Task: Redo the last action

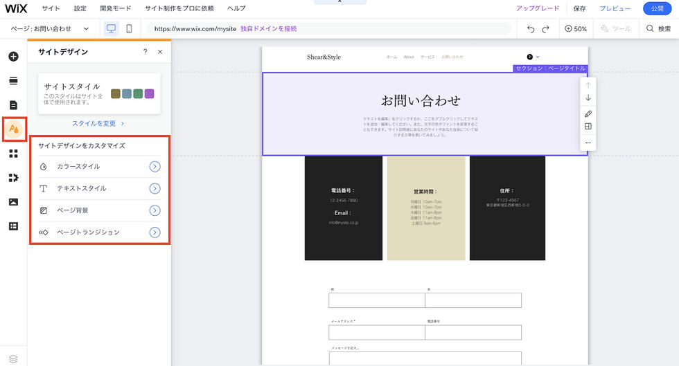Action: coord(546,29)
